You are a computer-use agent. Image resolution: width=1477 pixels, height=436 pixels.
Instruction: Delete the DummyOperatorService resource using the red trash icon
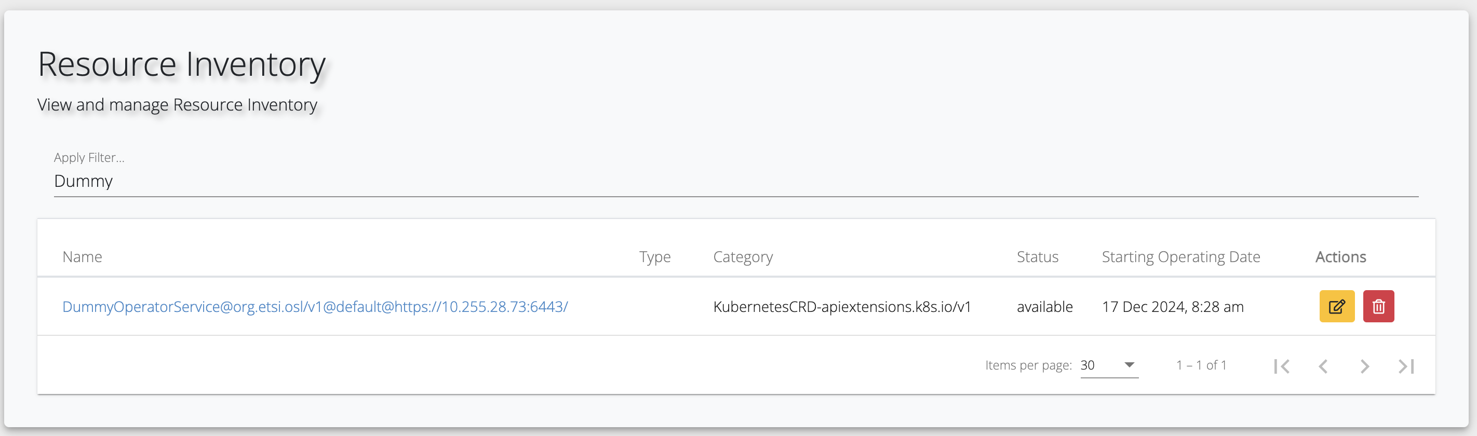[1378, 307]
